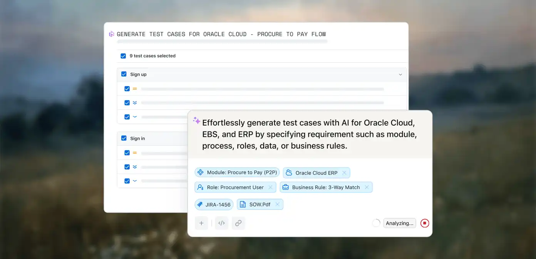Click the plus button to add context
The image size is (536, 259).
click(x=201, y=223)
